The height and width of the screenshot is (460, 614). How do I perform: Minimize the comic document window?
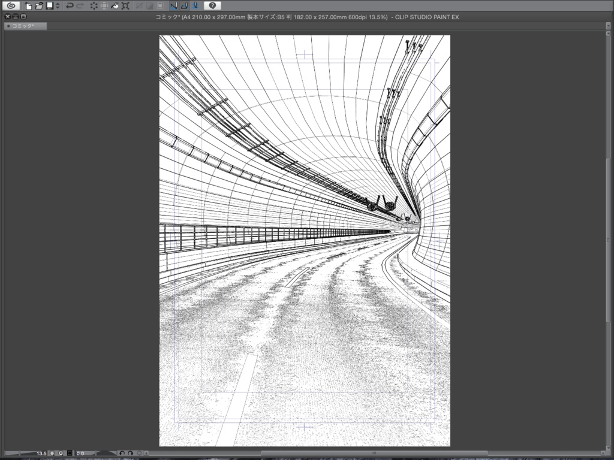pos(15,16)
